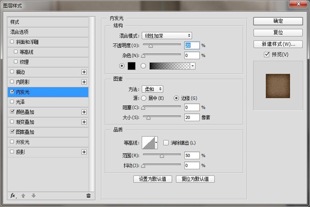This screenshot has width=310, height=207.
Task: Click the 不透明度 value field
Action: [x=192, y=45]
